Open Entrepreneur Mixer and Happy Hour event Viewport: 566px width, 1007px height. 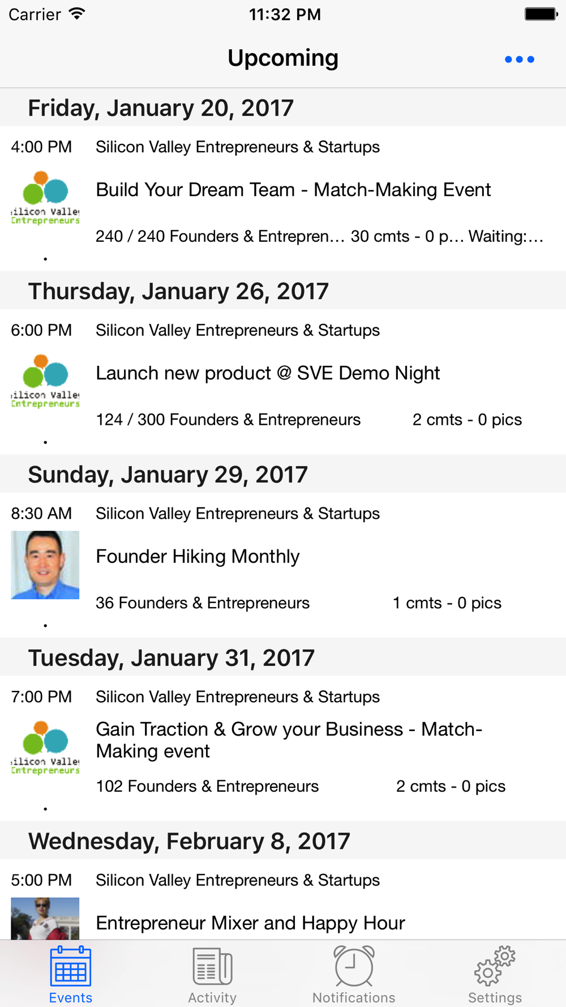tap(250, 923)
